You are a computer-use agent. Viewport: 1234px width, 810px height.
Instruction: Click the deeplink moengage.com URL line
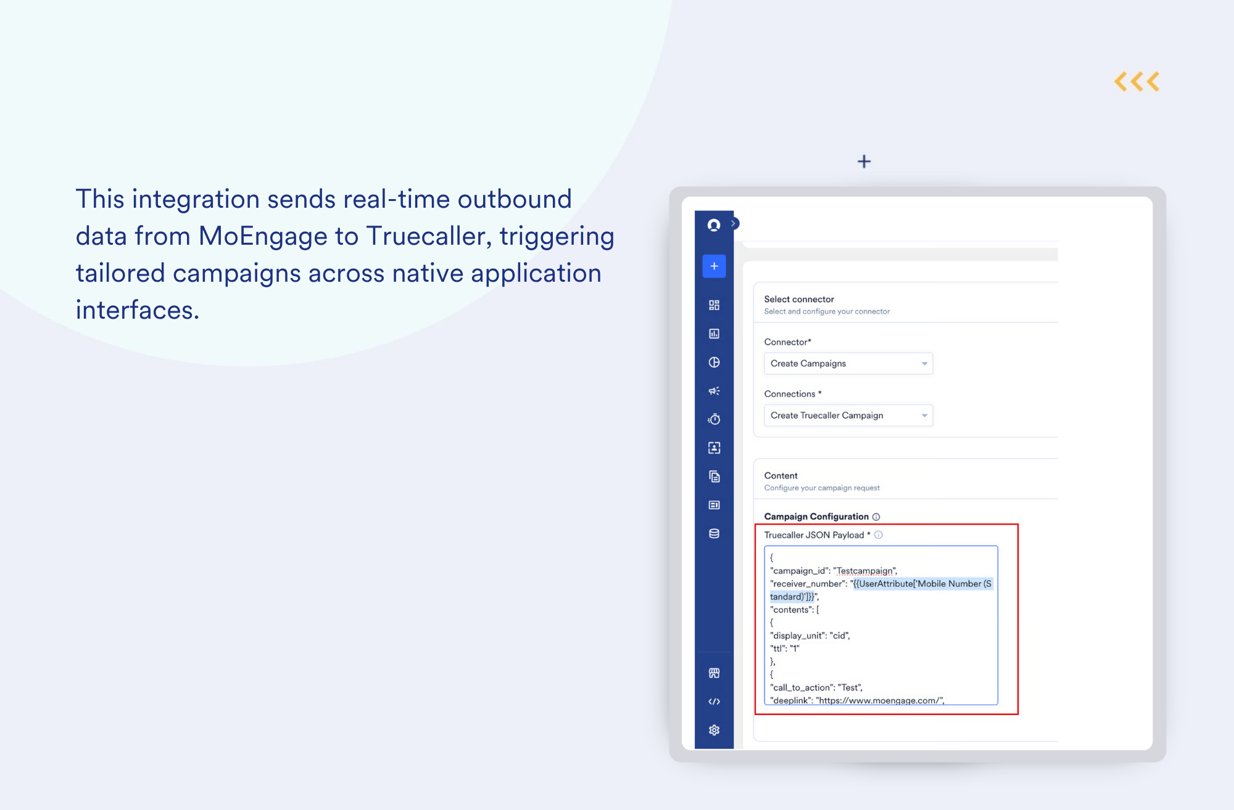tap(857, 700)
